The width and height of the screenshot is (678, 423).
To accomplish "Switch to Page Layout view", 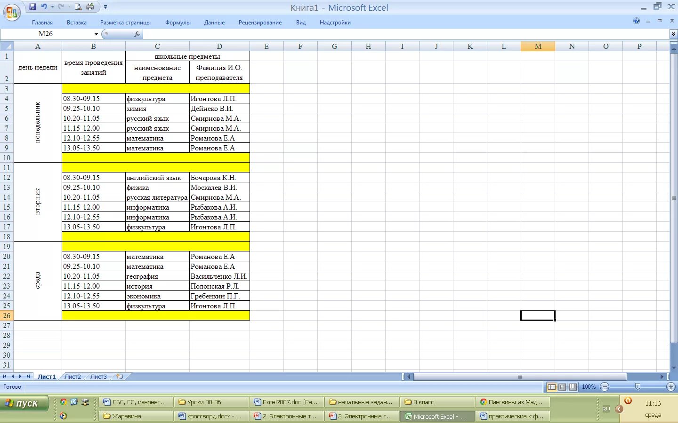I will pos(562,387).
